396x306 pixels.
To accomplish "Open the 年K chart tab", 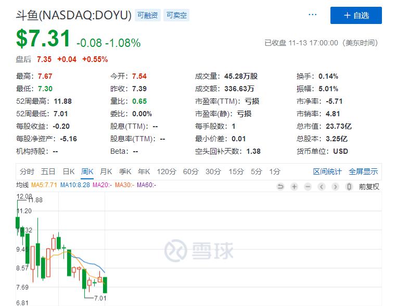I will pyautogui.click(x=144, y=172).
